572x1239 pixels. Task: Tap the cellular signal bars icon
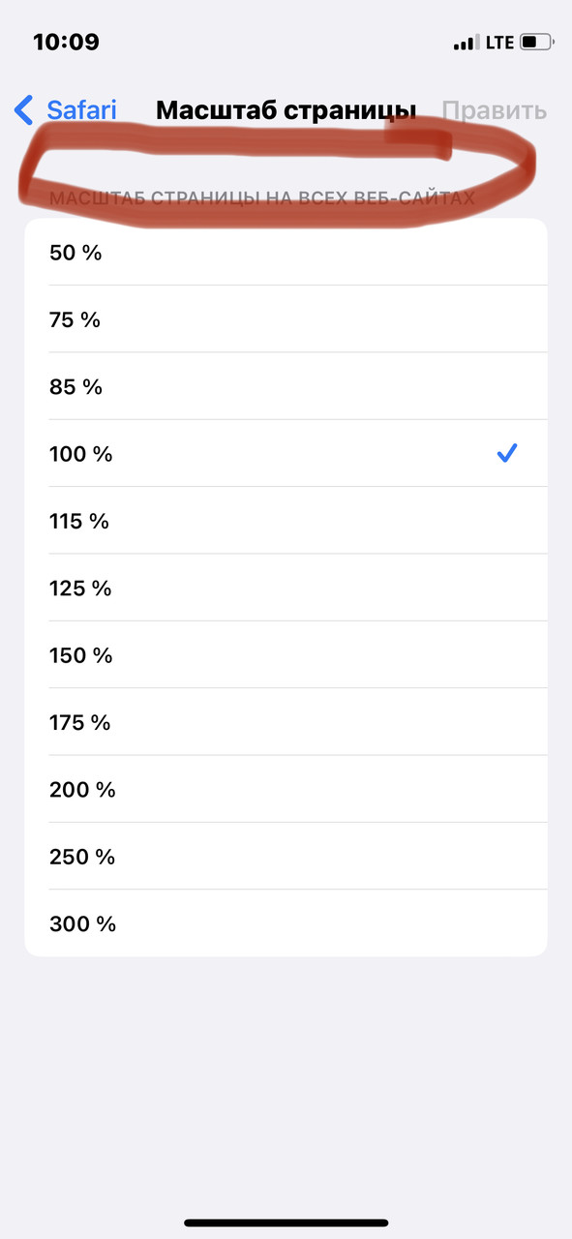click(466, 43)
